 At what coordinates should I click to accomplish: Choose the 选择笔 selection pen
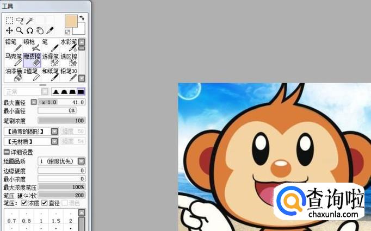point(51,60)
